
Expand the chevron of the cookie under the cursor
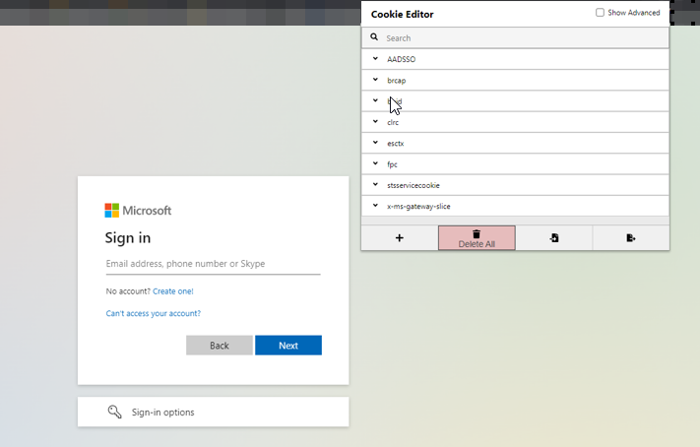click(x=375, y=100)
